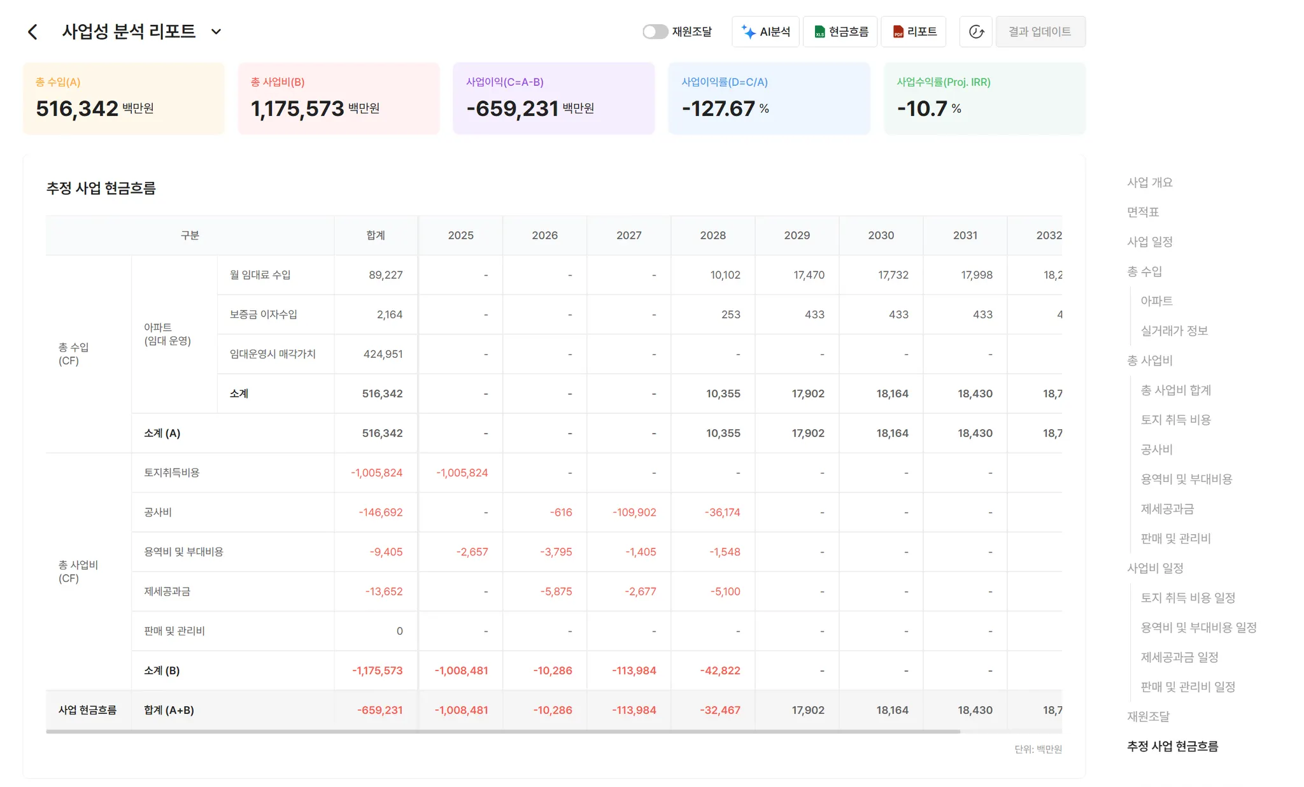1304x787 pixels.
Task: Click the back arrow icon
Action: point(33,32)
